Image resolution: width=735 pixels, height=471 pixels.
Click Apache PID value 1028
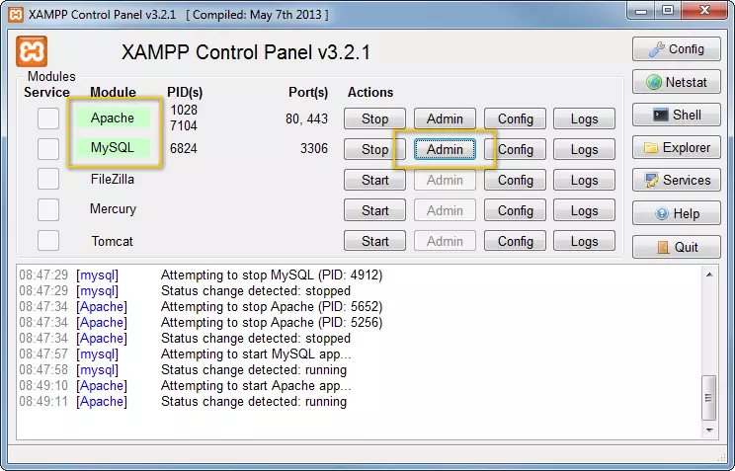pos(184,110)
